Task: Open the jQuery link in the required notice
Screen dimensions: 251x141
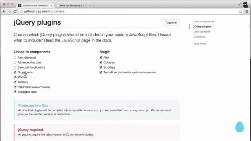Action: pyautogui.click(x=70, y=135)
